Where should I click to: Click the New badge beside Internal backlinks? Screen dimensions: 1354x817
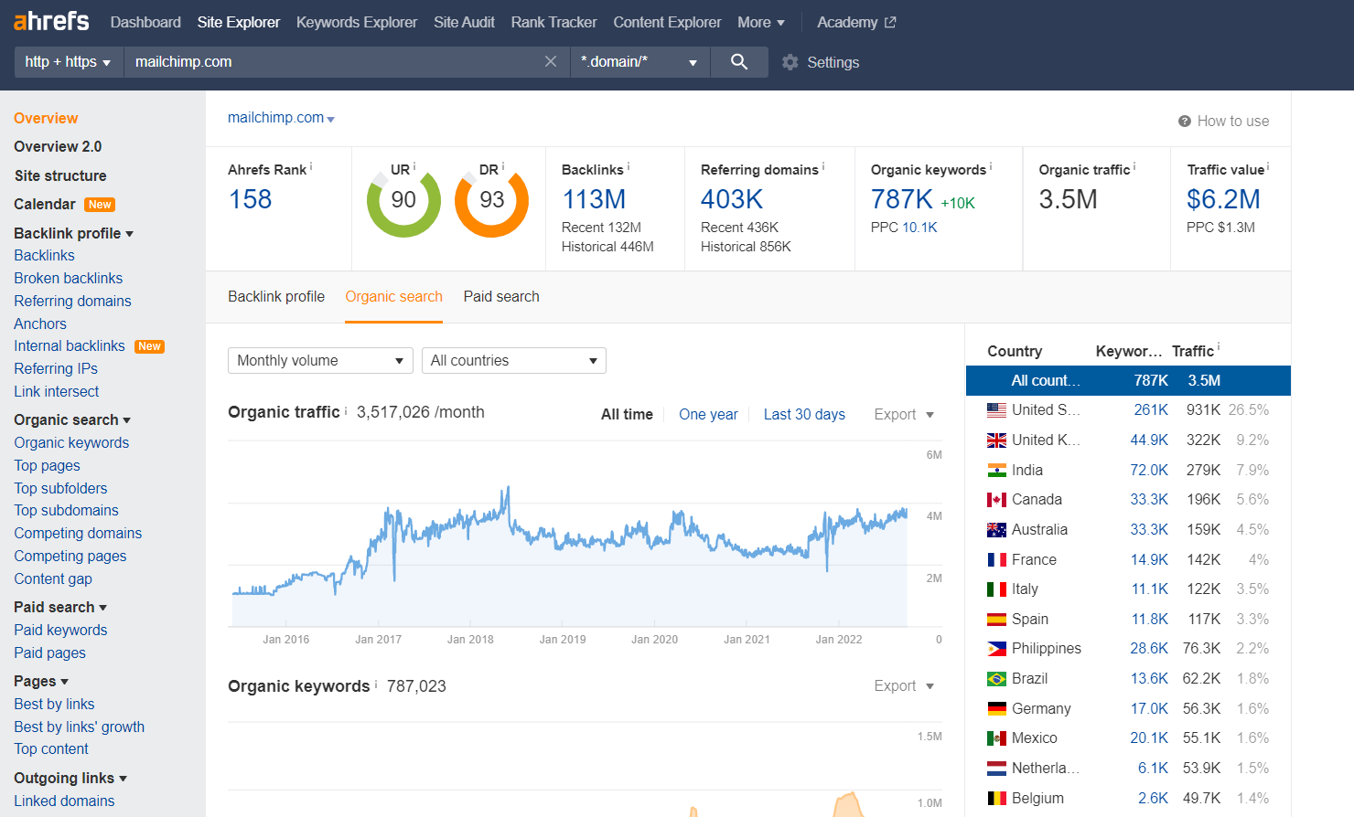coord(149,346)
